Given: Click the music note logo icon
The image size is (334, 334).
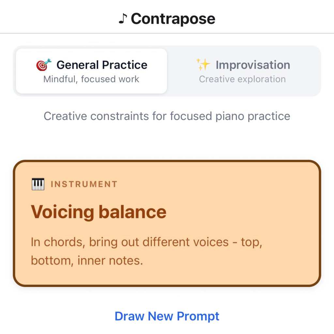Looking at the screenshot, I should [122, 19].
